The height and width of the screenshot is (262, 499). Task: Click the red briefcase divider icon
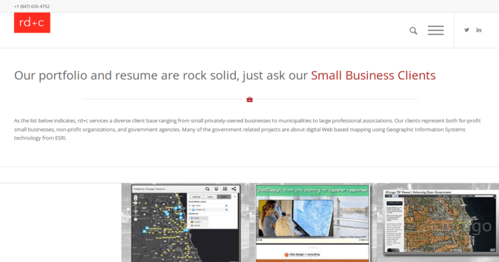[249, 100]
